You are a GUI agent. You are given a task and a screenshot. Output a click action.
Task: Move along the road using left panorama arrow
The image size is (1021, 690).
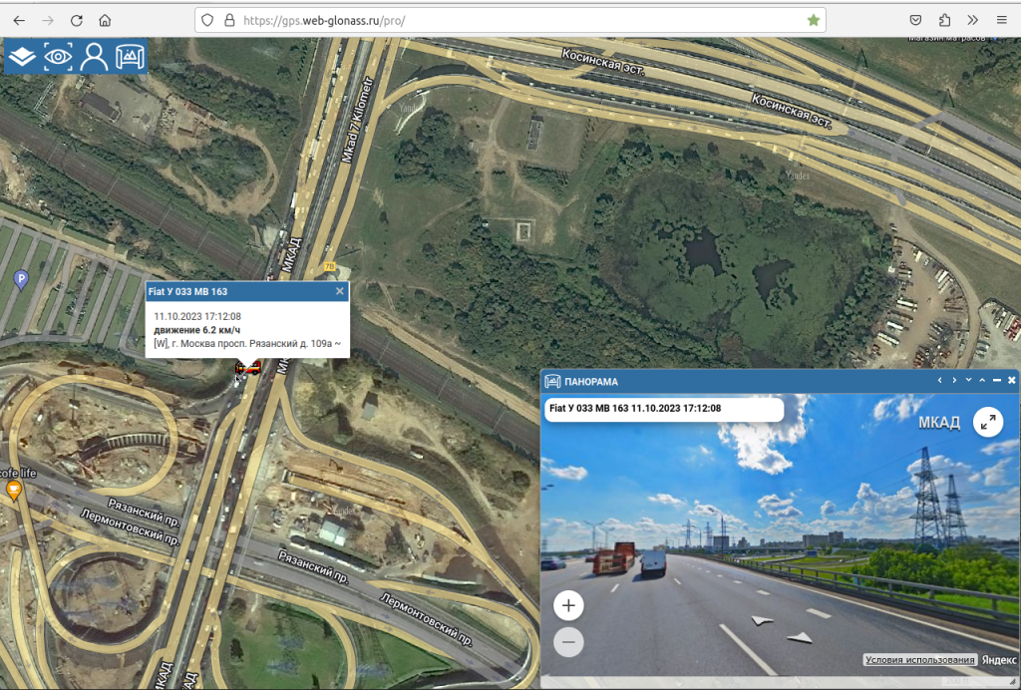click(x=763, y=620)
